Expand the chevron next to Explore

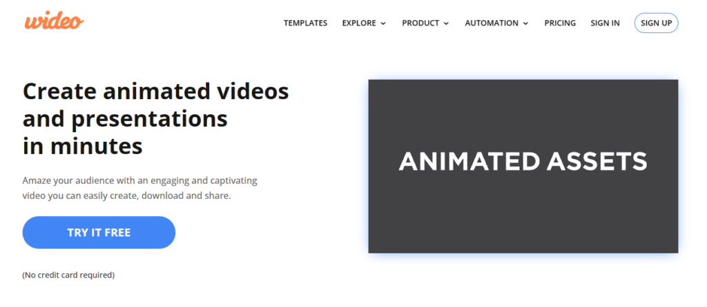(x=383, y=23)
